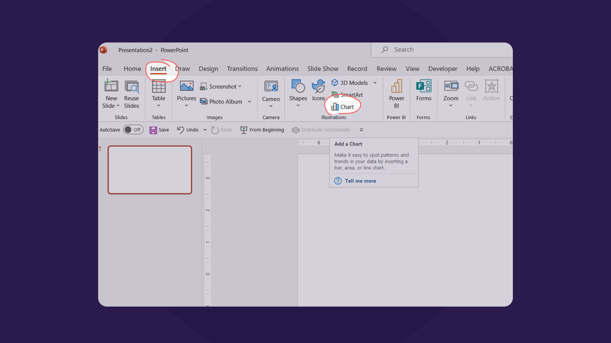Screen dimensions: 611x343
Task: Insert a Chart onto the slide
Action: coord(343,107)
